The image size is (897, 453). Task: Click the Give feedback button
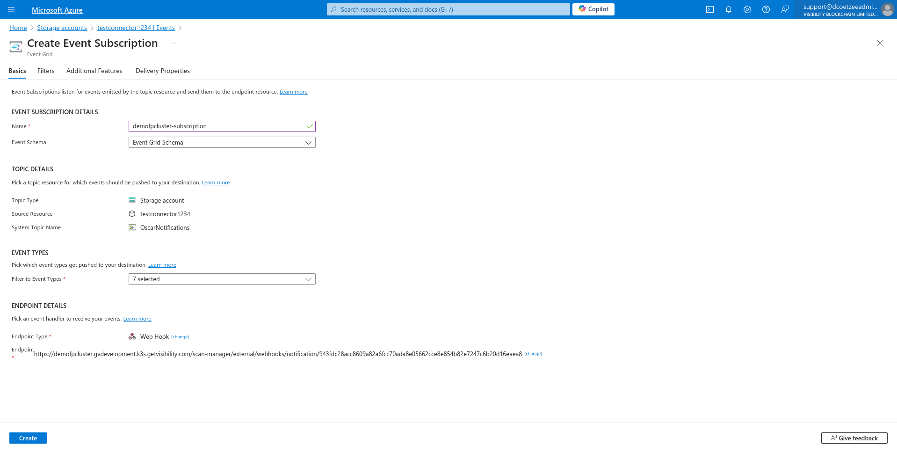[x=854, y=438]
